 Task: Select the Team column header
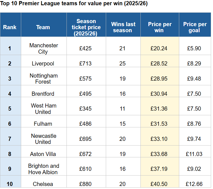[43, 27]
